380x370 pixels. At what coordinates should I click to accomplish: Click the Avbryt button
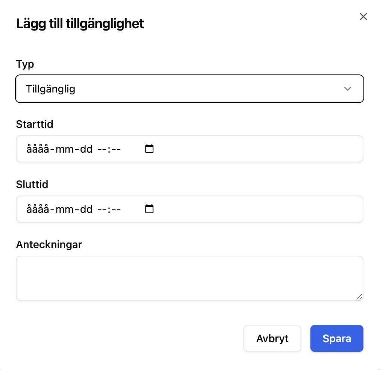[272, 338]
